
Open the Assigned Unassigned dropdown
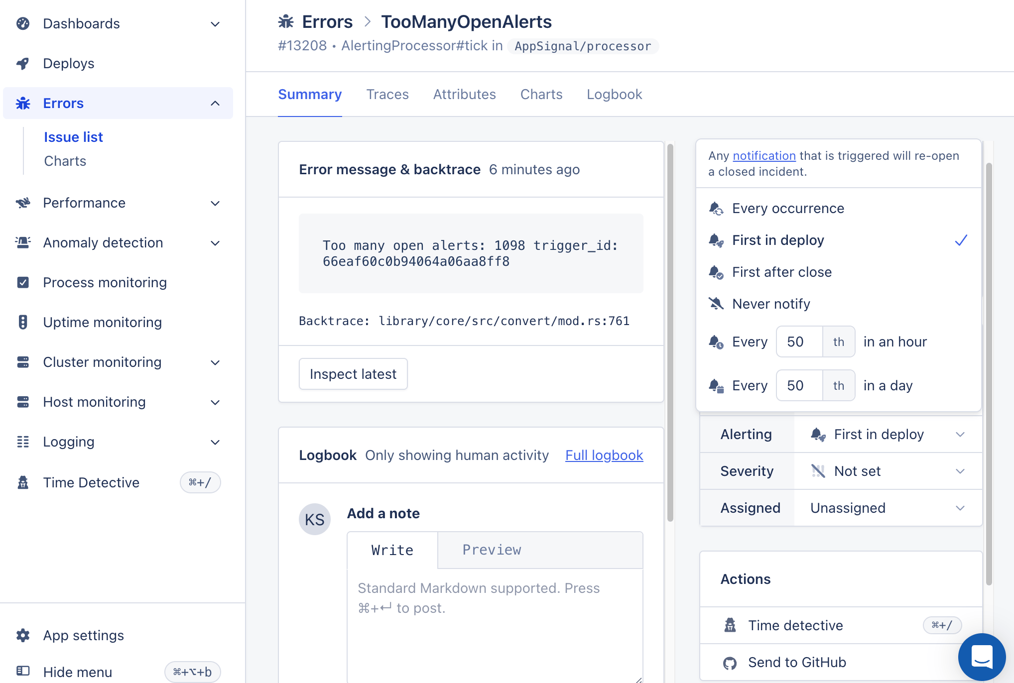(x=888, y=508)
